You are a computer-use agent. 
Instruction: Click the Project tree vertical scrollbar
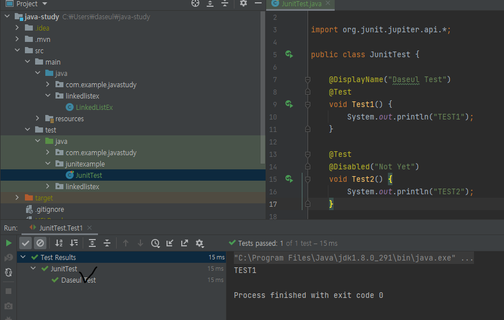coord(263,87)
